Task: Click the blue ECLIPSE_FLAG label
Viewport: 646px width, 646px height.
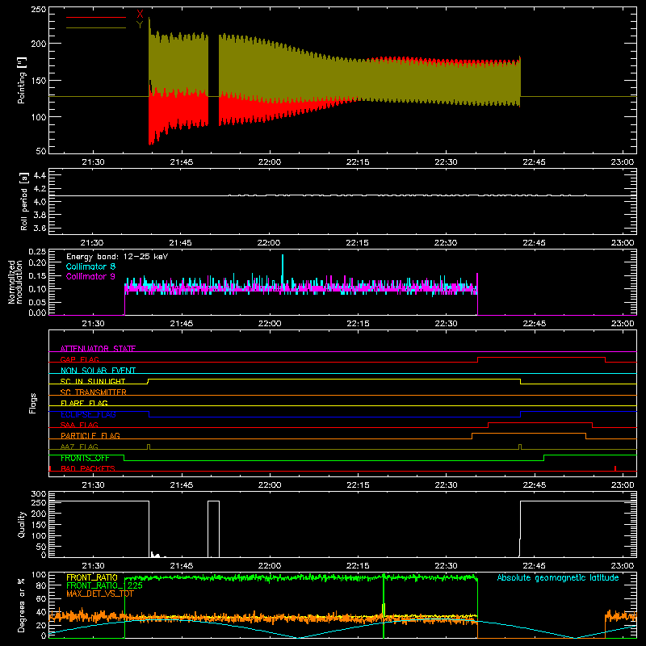Action: 88,414
